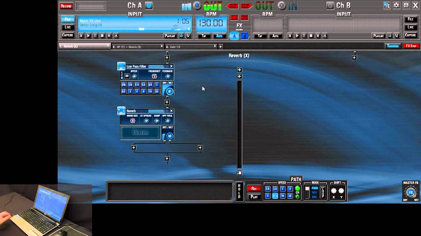
Task: Toggle the Ch B power button
Action: point(330,6)
